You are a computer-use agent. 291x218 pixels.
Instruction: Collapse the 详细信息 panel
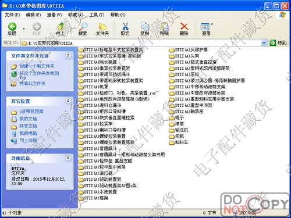tap(68, 158)
